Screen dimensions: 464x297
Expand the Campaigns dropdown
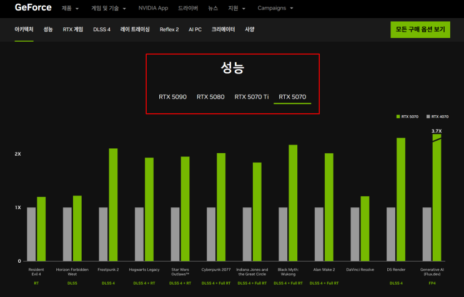tap(275, 8)
